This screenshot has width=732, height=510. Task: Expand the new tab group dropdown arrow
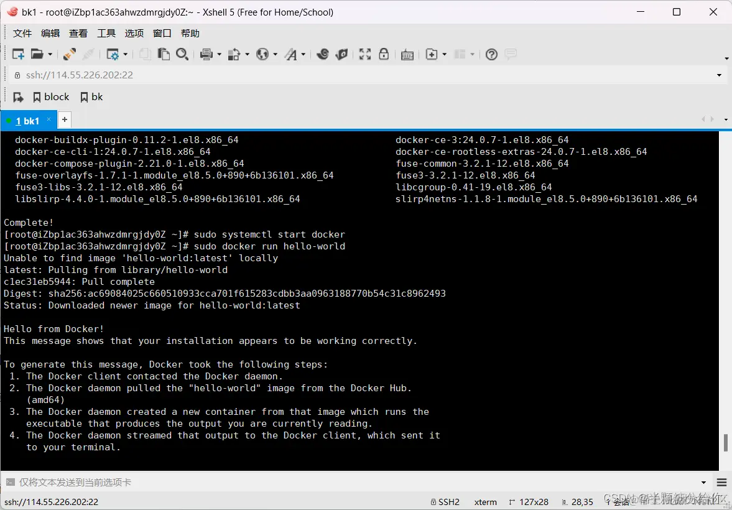click(x=445, y=55)
